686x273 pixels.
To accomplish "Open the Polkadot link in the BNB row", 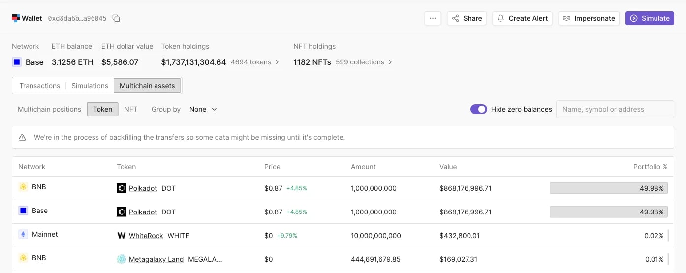I will tap(143, 188).
